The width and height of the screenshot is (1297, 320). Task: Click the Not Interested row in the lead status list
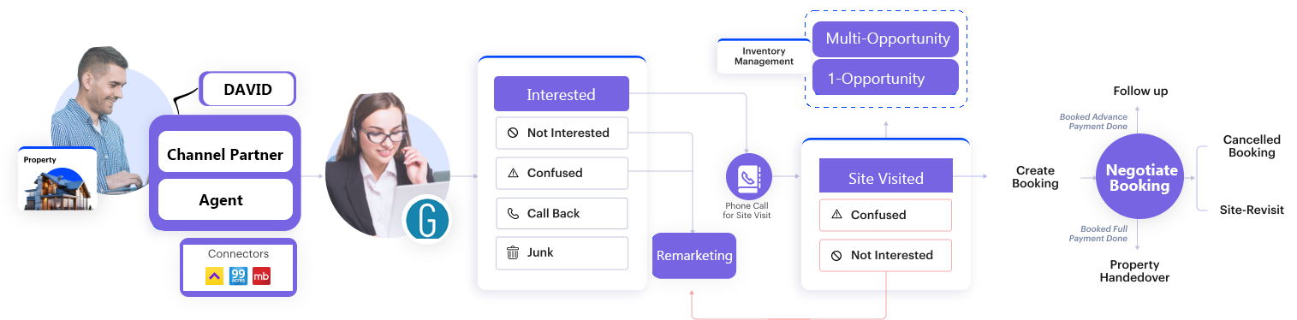pos(562,133)
